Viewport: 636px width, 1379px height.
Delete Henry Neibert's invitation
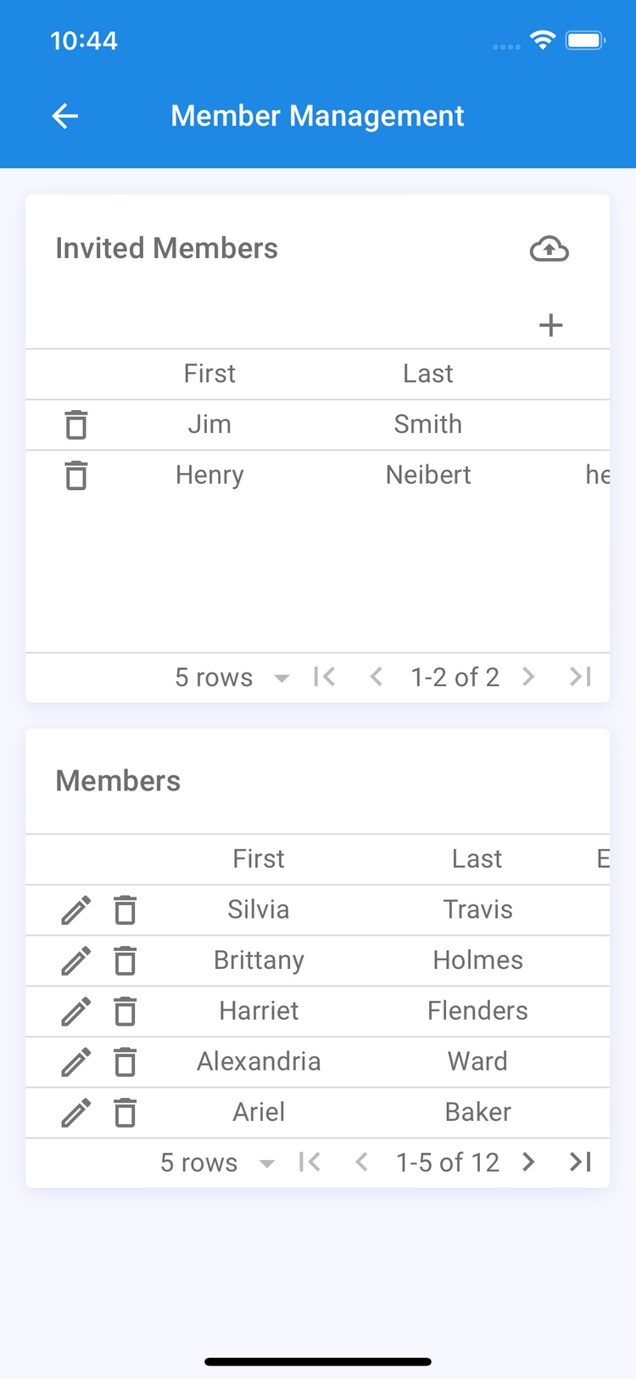76,476
